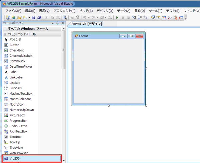Click the Add New Item toolbar icon

coord(25,17)
